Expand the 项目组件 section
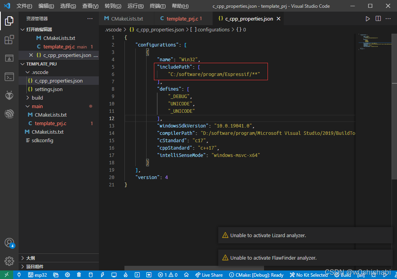Viewport: 397px width, 279px height. tap(59, 266)
